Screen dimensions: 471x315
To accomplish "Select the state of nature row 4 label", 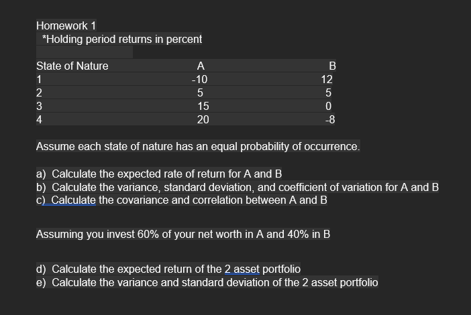I will click(x=39, y=119).
